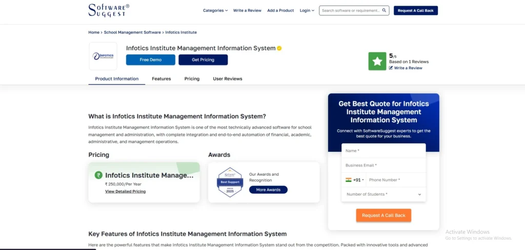
Task: Click the Infotics Institute breadcrumb
Action: click(x=181, y=32)
